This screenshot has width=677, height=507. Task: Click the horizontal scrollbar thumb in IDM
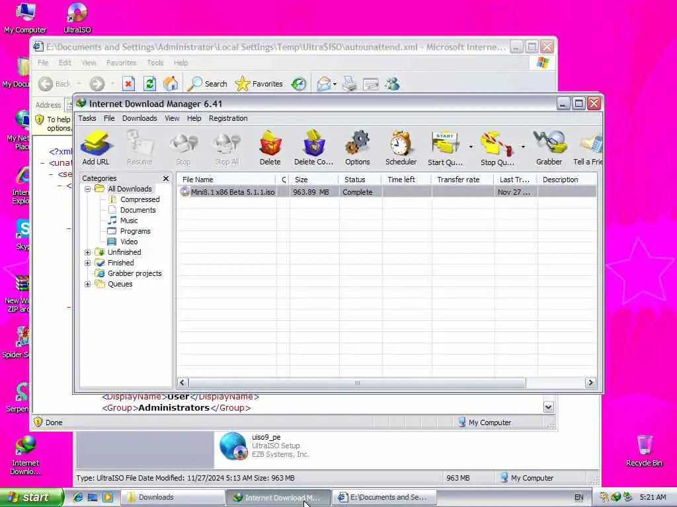coord(357,383)
